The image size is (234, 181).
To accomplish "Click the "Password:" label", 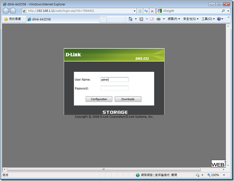I will [x=82, y=88].
